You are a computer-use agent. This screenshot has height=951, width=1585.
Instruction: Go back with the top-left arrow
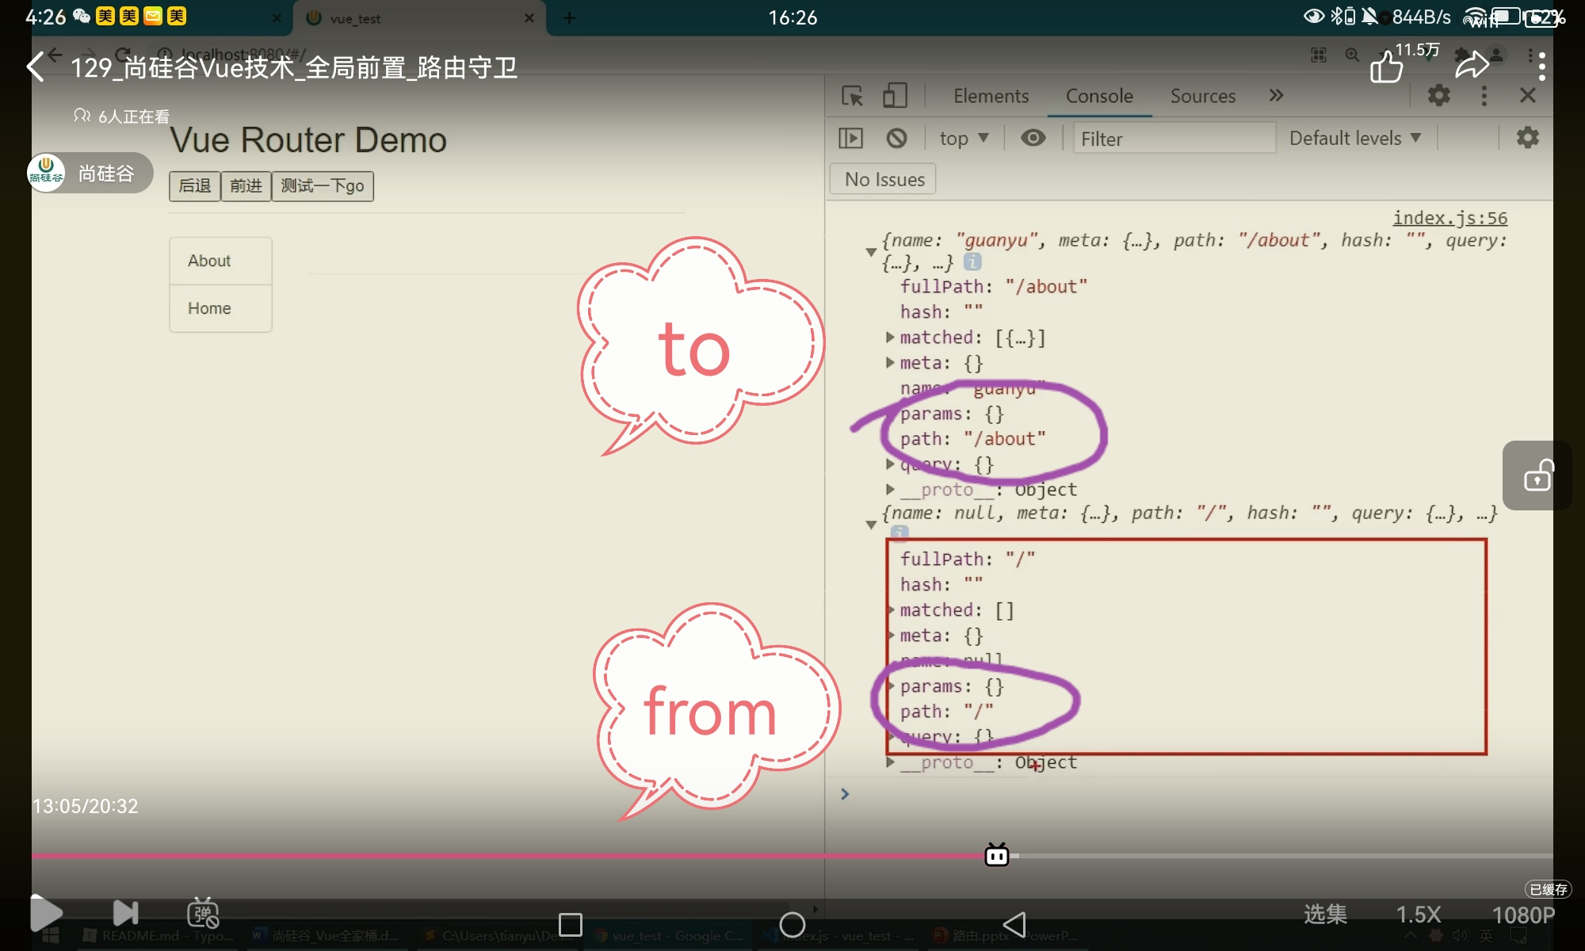pos(36,67)
